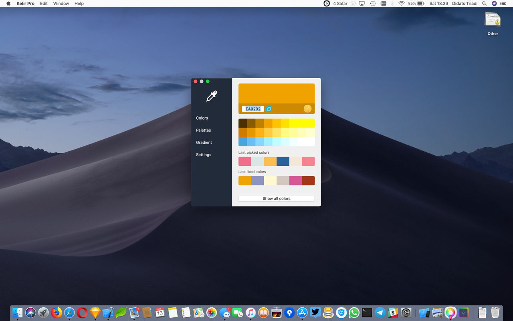
Task: Choose the bright yellow shade ending the top row
Action: coord(311,123)
